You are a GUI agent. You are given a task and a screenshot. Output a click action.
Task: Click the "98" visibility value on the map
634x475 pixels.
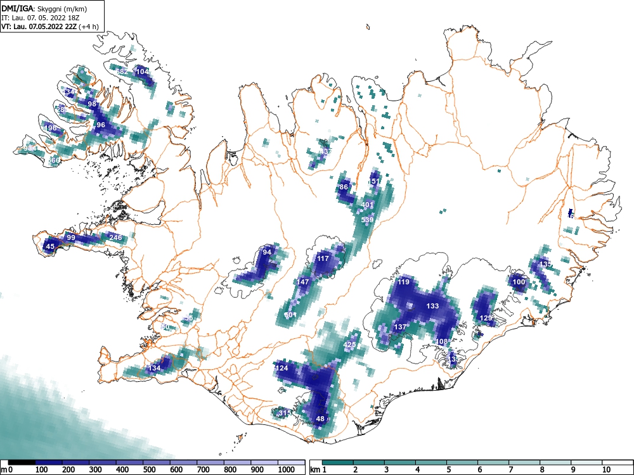92,104
